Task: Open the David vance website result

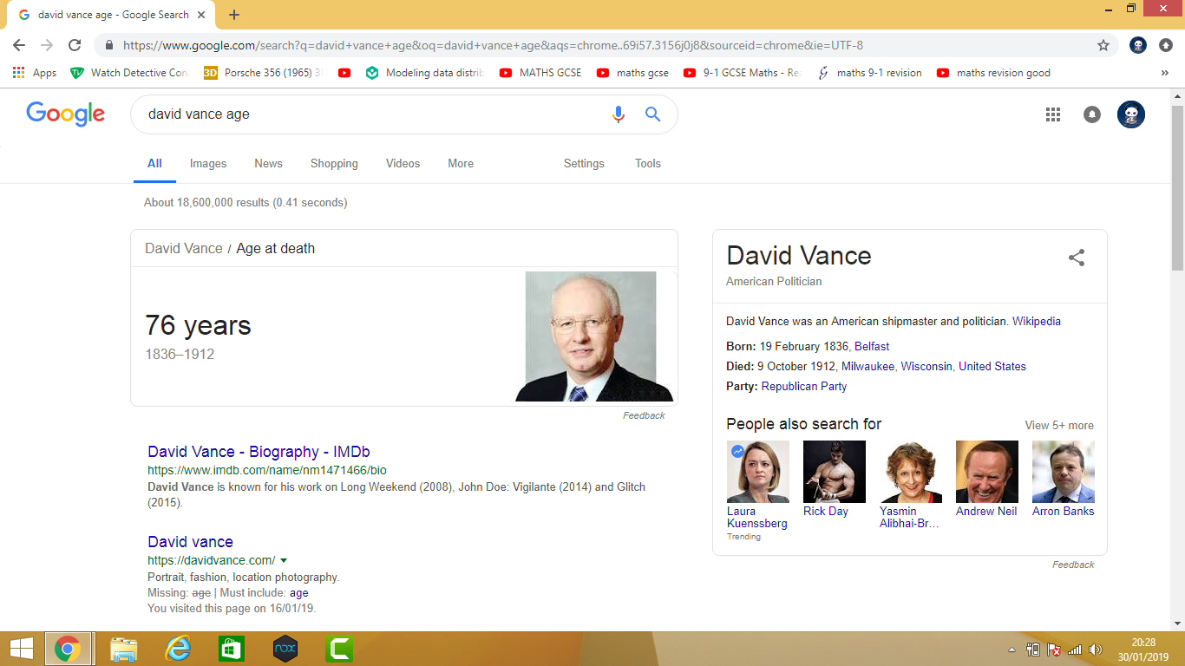Action: point(190,542)
